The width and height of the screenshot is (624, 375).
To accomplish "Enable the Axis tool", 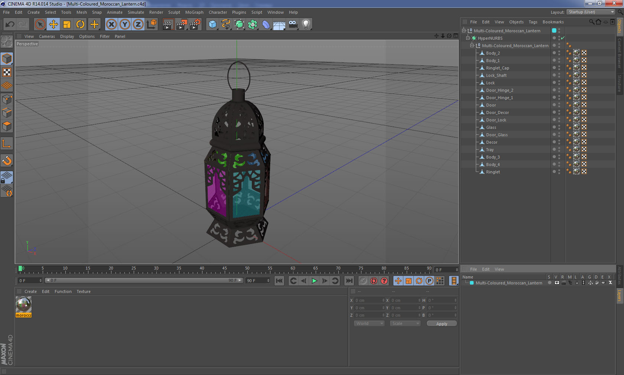I will (7, 144).
